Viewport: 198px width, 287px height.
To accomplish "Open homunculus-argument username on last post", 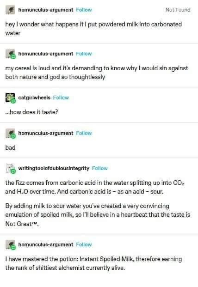I will (46, 244).
